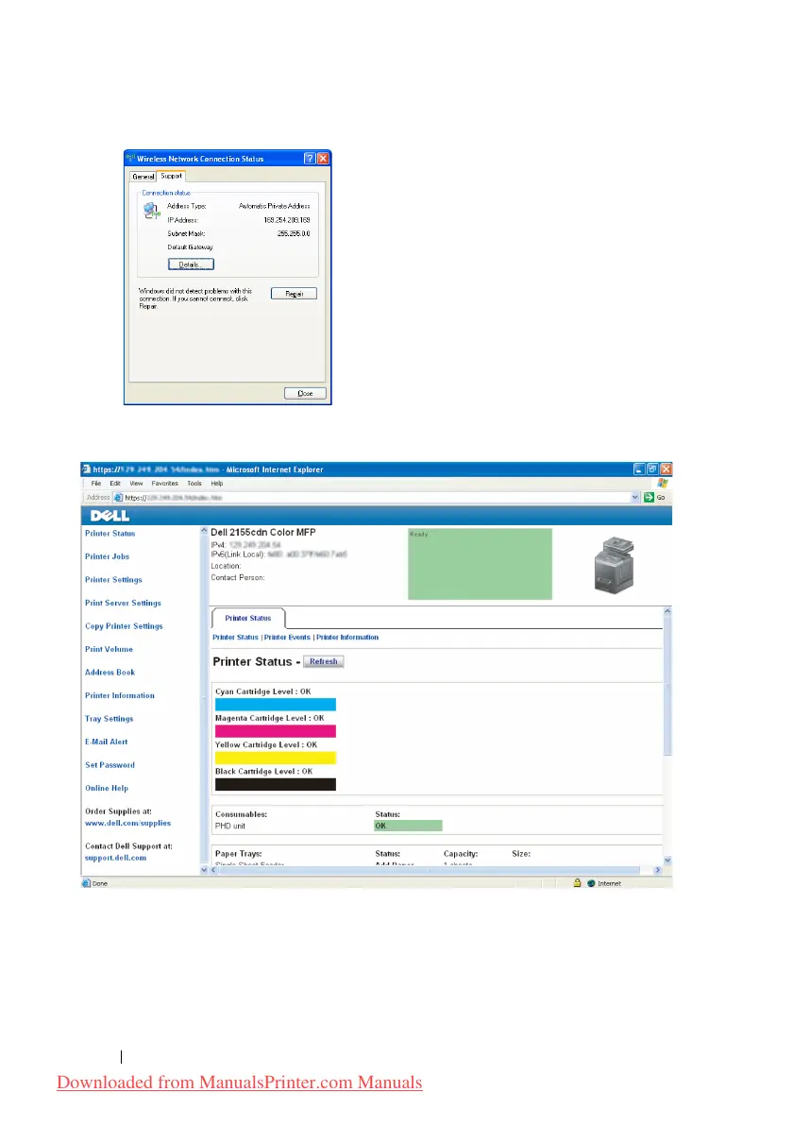Close the Wireless Network Connection Status dialog via Close button
This screenshot has height=1126, width=793.
point(305,394)
